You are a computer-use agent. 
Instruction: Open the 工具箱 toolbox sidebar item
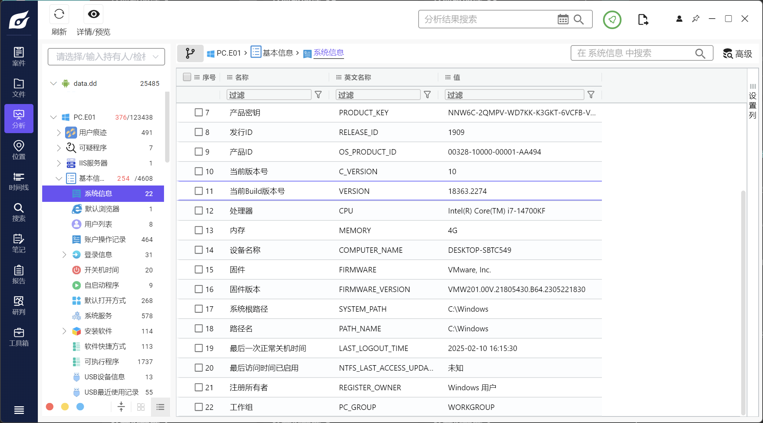(19, 337)
